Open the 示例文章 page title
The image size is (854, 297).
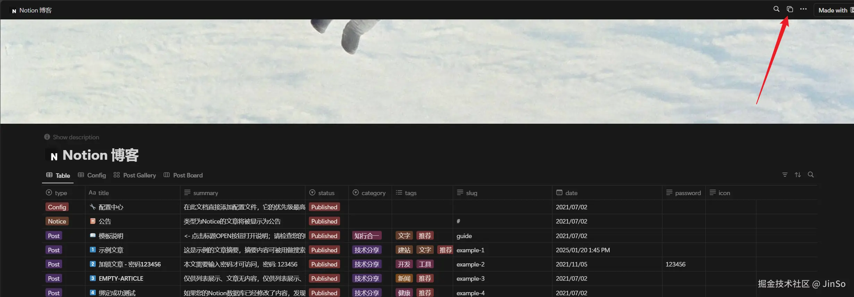tap(111, 250)
